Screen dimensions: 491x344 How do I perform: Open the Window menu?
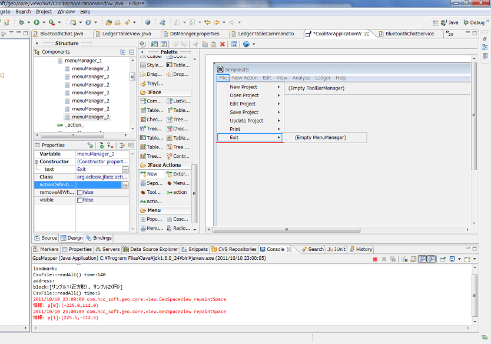tap(66, 12)
